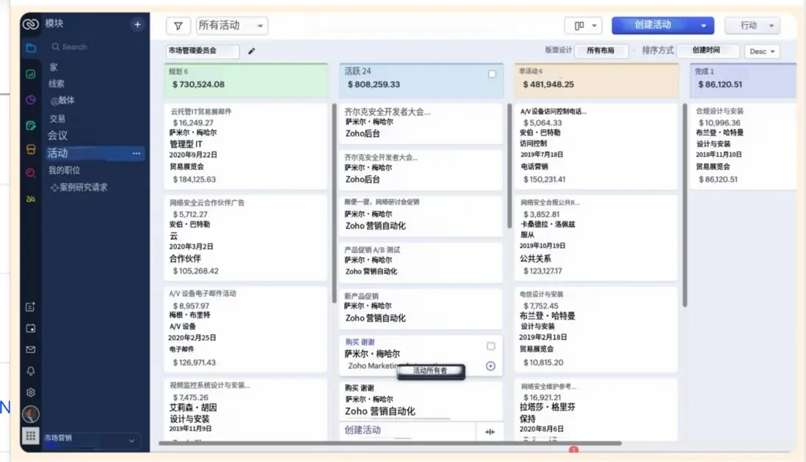Image resolution: width=806 pixels, height=462 pixels.
Task: Click the Zoho CRM logo icon
Action: coord(30,23)
